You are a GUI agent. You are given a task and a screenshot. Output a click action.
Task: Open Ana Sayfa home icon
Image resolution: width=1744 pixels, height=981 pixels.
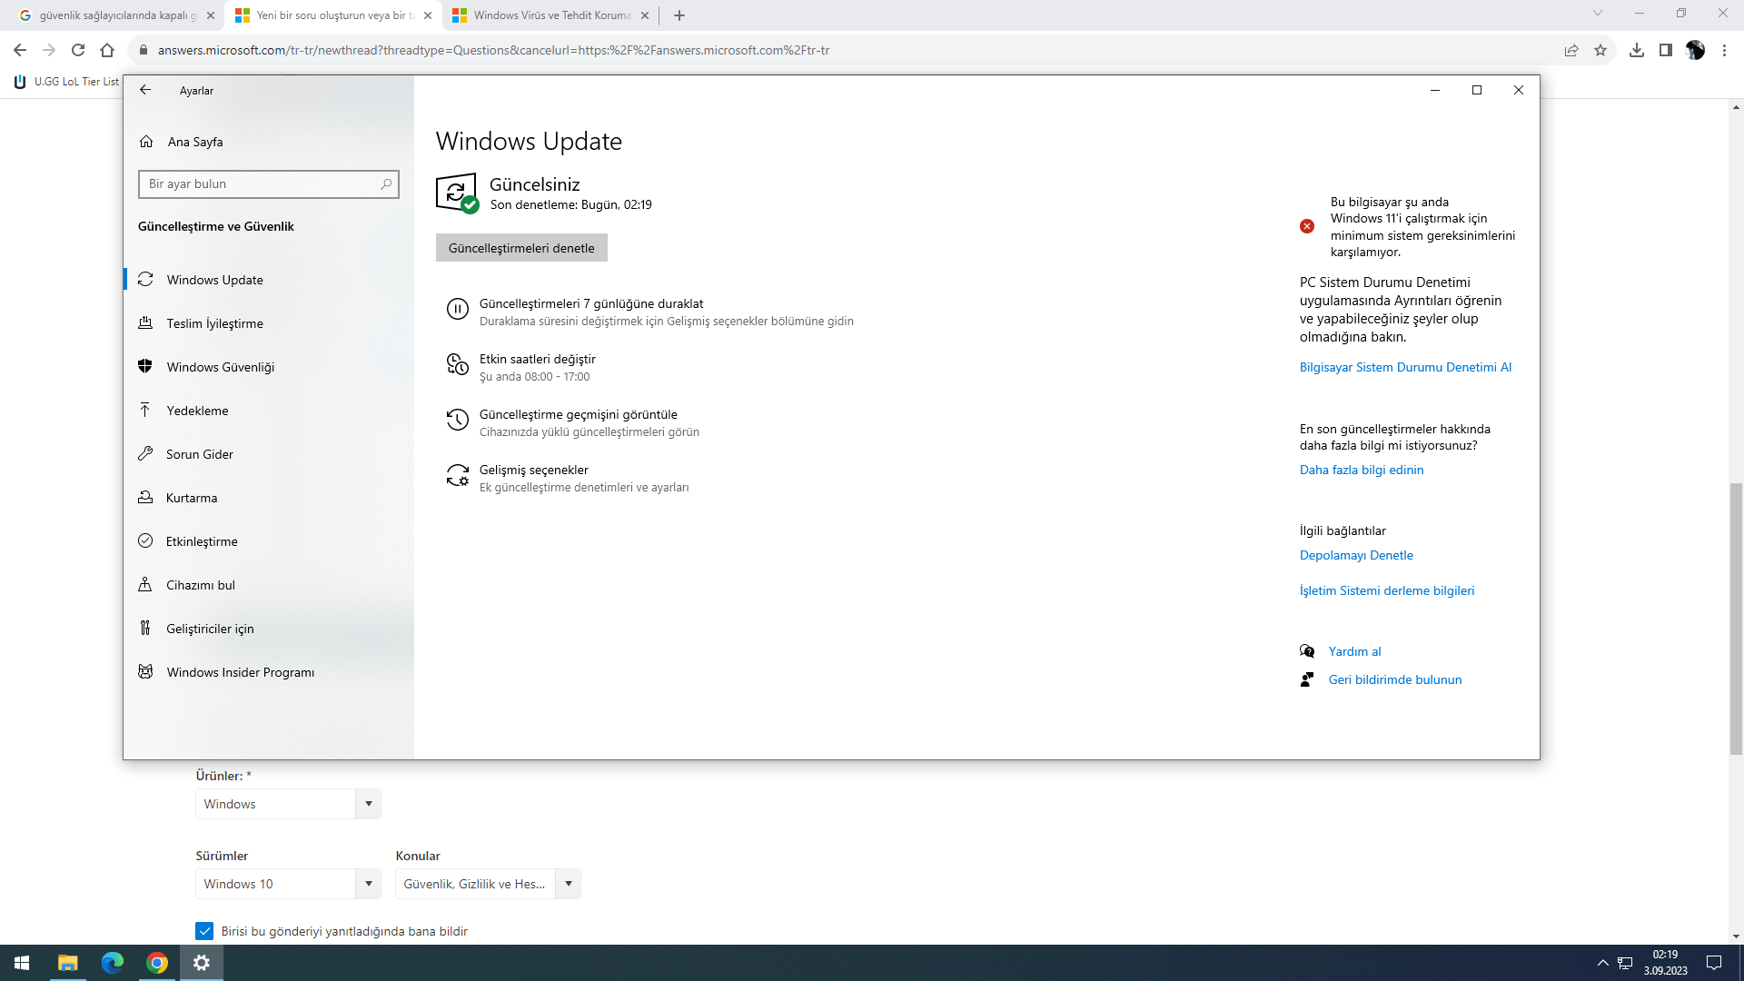click(x=147, y=142)
